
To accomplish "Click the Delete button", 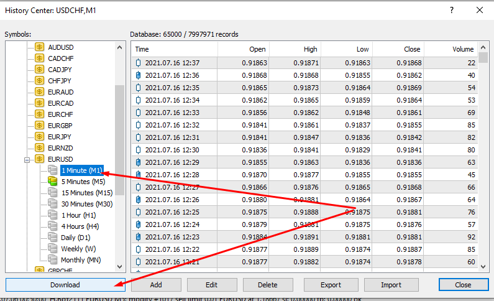I will (x=268, y=285).
